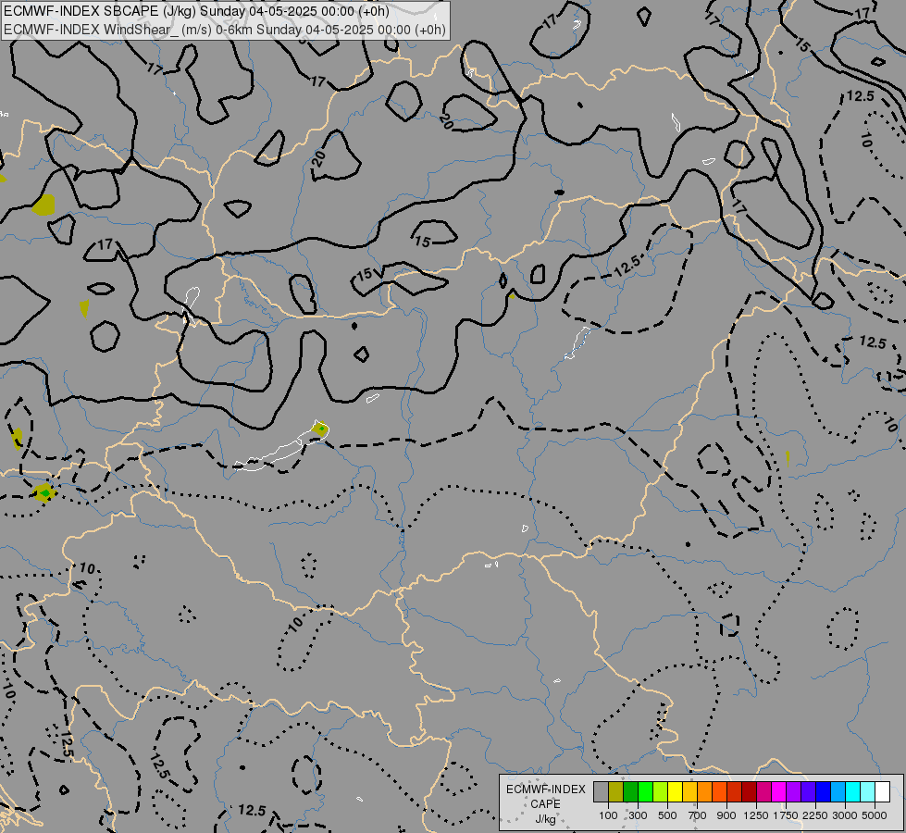
Task: Select the 1750 value under legend
Action: coord(786,815)
